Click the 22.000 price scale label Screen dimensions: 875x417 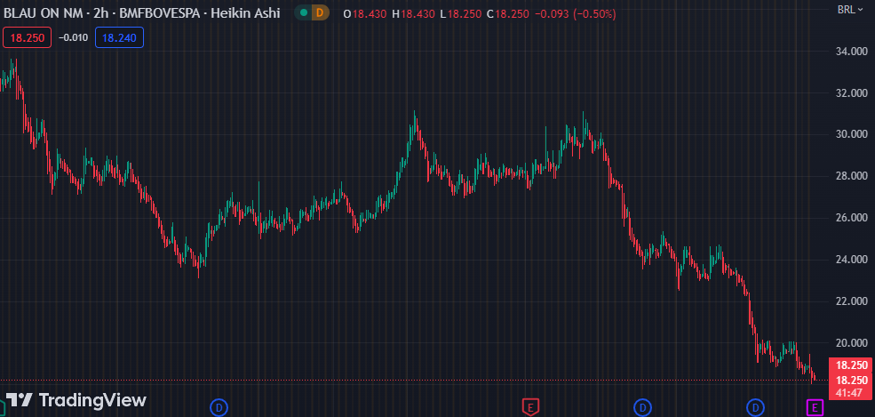(852, 301)
